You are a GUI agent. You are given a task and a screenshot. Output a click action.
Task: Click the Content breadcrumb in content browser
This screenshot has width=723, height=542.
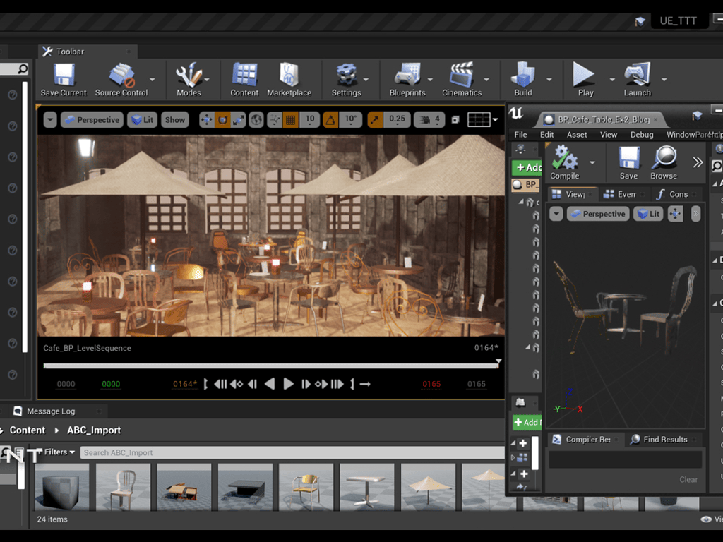28,430
